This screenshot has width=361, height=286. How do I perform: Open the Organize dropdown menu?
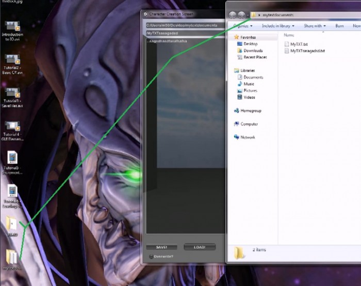click(x=243, y=26)
